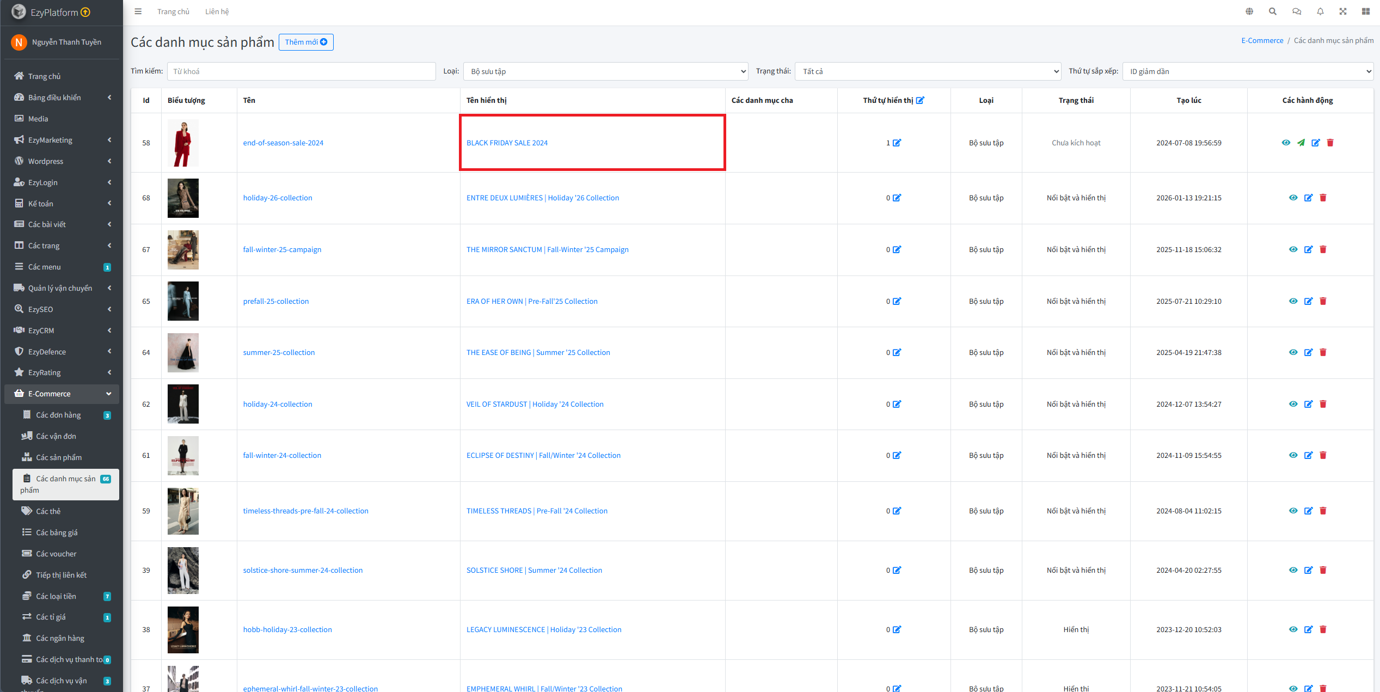Viewport: 1380px width, 692px height.
Task: View end-of-season-sale-2024 using the eye icon
Action: click(x=1286, y=143)
